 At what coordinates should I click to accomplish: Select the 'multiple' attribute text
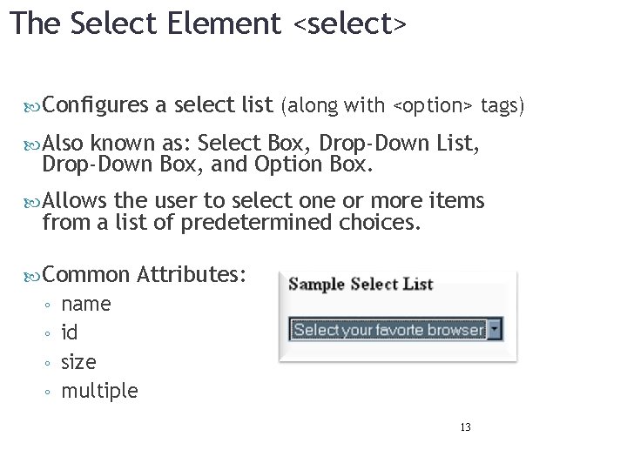click(x=99, y=392)
